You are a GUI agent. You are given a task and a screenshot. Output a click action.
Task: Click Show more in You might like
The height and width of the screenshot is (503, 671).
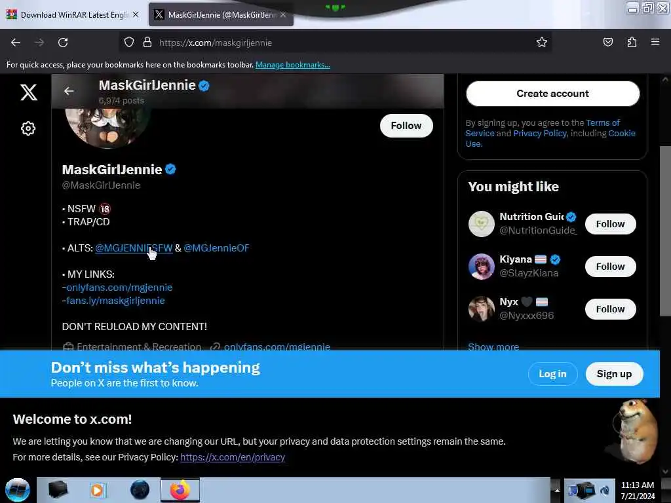pos(493,346)
